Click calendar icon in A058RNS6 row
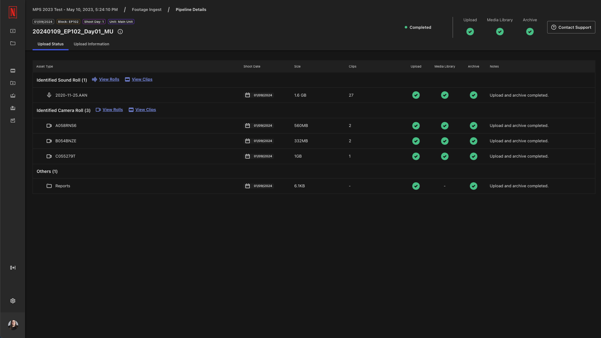This screenshot has width=601, height=338. click(248, 126)
